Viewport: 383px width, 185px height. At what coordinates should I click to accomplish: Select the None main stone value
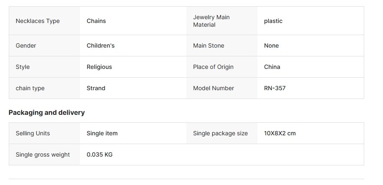[271, 46]
